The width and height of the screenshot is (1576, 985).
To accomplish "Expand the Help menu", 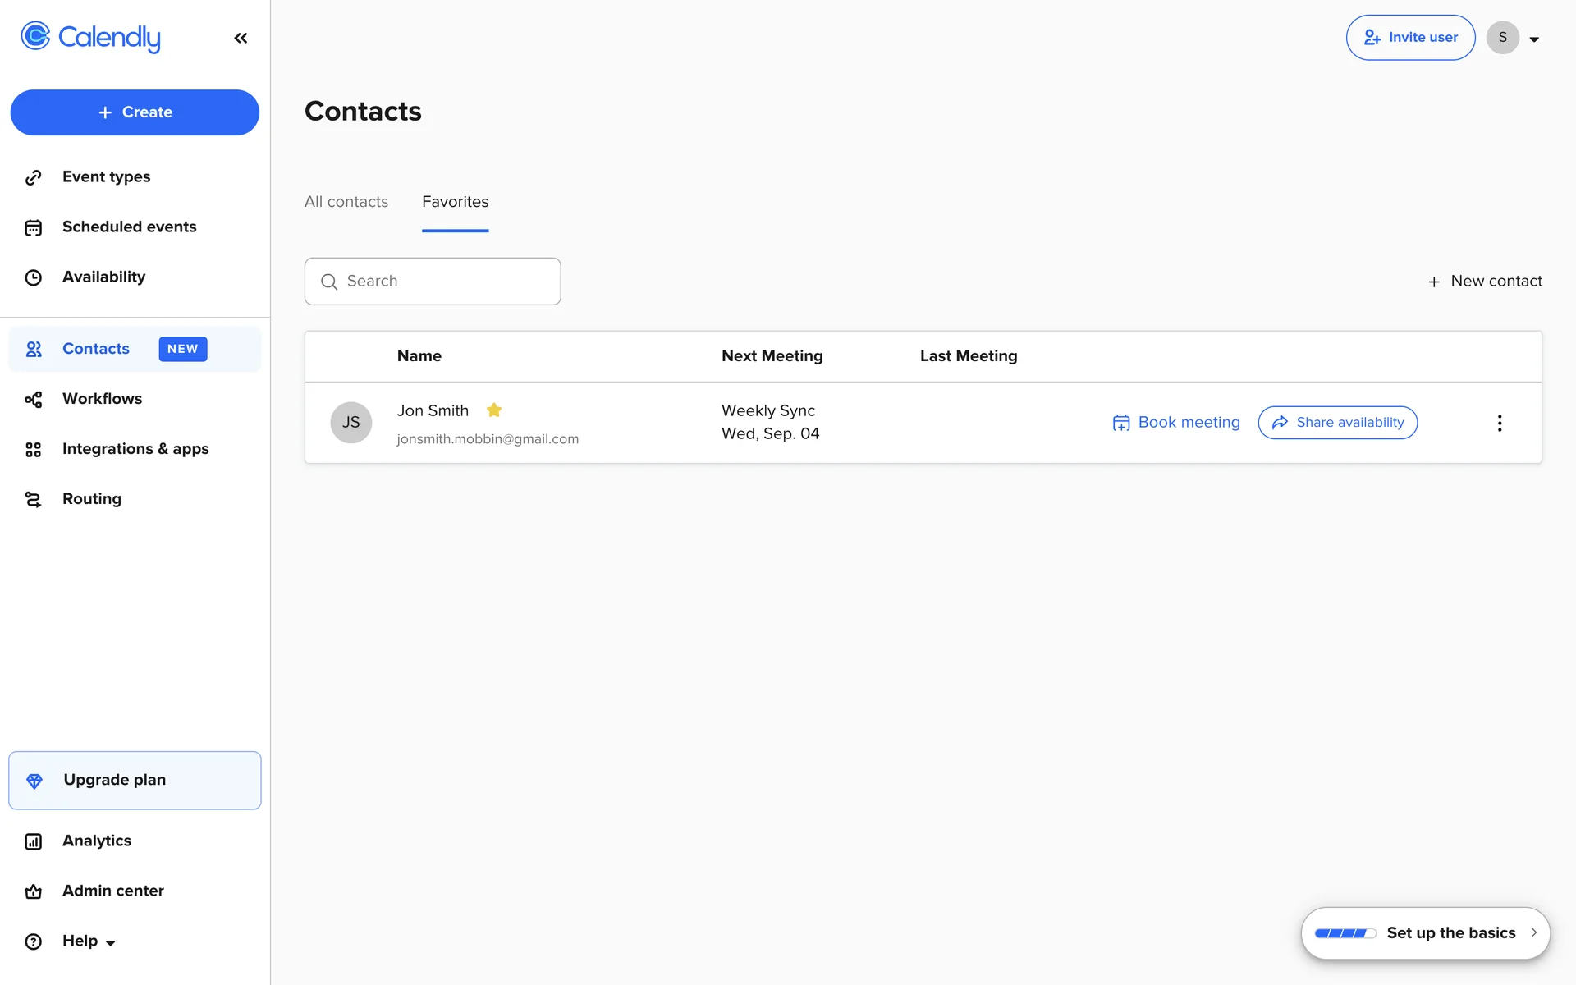I will [89, 941].
